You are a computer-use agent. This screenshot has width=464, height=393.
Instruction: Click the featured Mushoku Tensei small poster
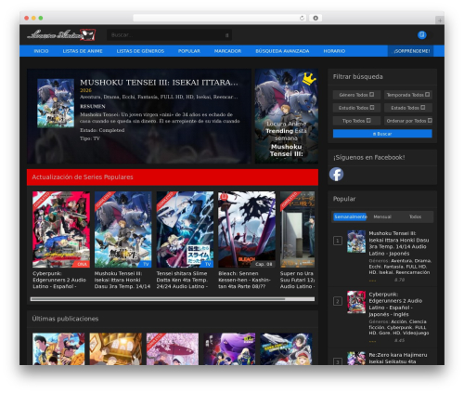click(56, 103)
